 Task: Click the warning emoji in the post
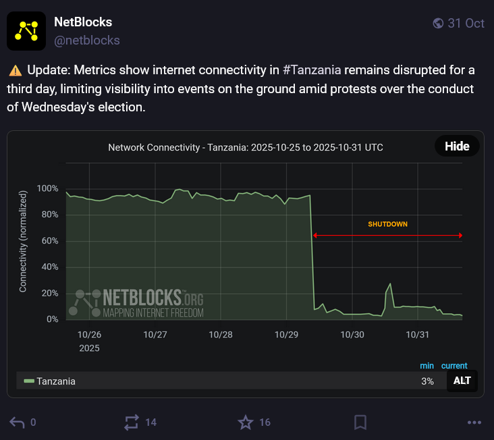point(15,70)
